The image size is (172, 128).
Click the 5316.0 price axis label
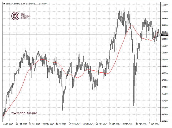[x=165, y=32]
